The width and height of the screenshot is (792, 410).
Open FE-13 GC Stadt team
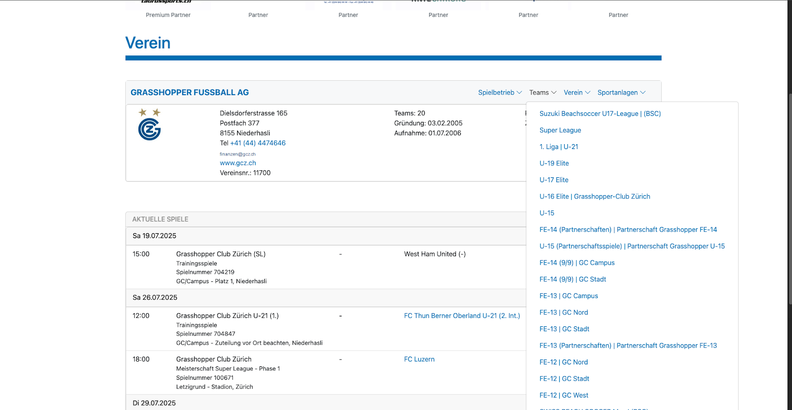point(564,329)
